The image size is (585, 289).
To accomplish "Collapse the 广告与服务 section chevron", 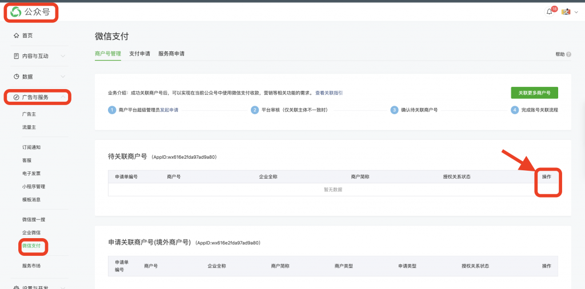I will coord(63,97).
